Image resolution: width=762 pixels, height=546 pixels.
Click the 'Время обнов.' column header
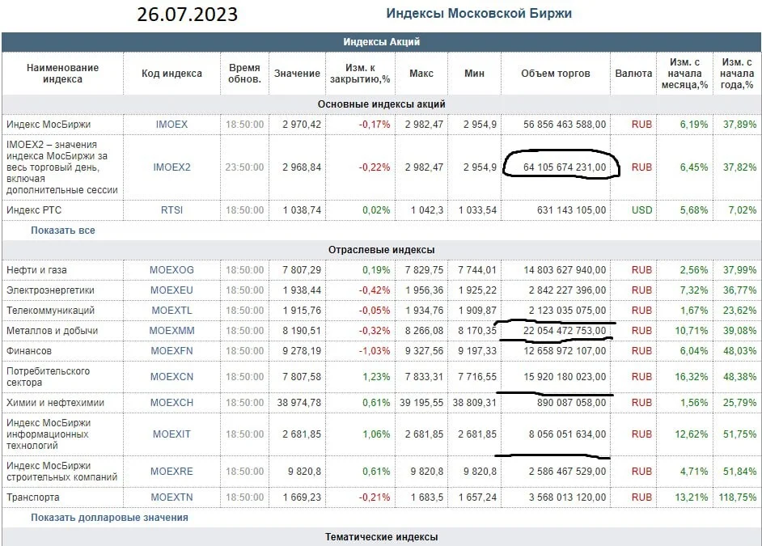coord(244,74)
